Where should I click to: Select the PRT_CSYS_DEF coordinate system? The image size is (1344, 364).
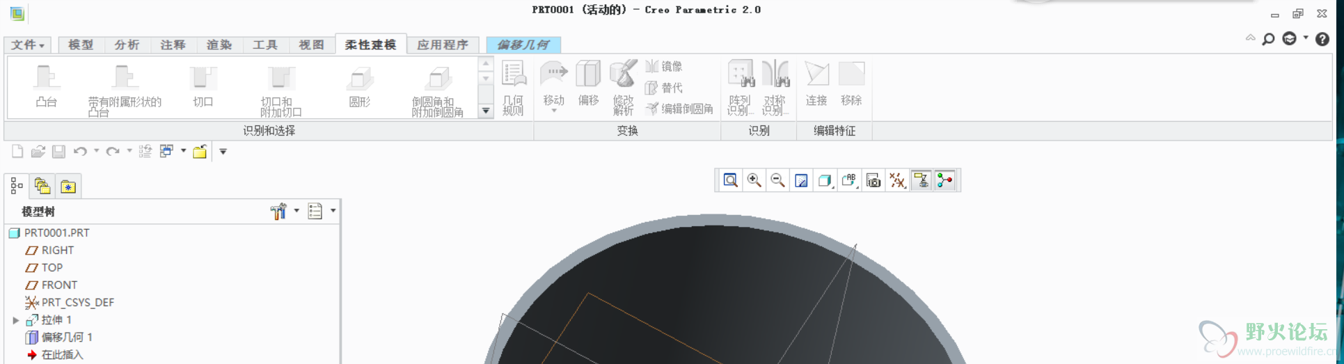pos(69,303)
